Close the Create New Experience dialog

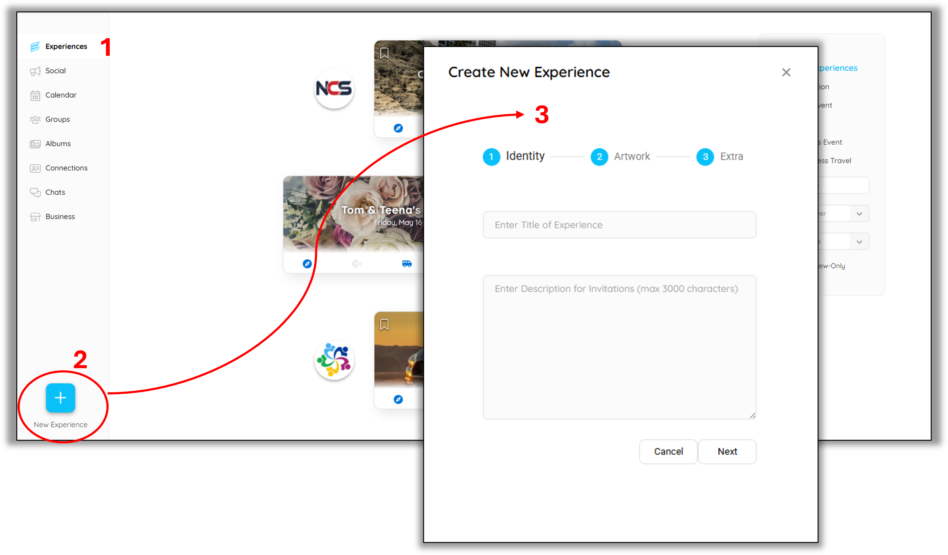pos(786,72)
